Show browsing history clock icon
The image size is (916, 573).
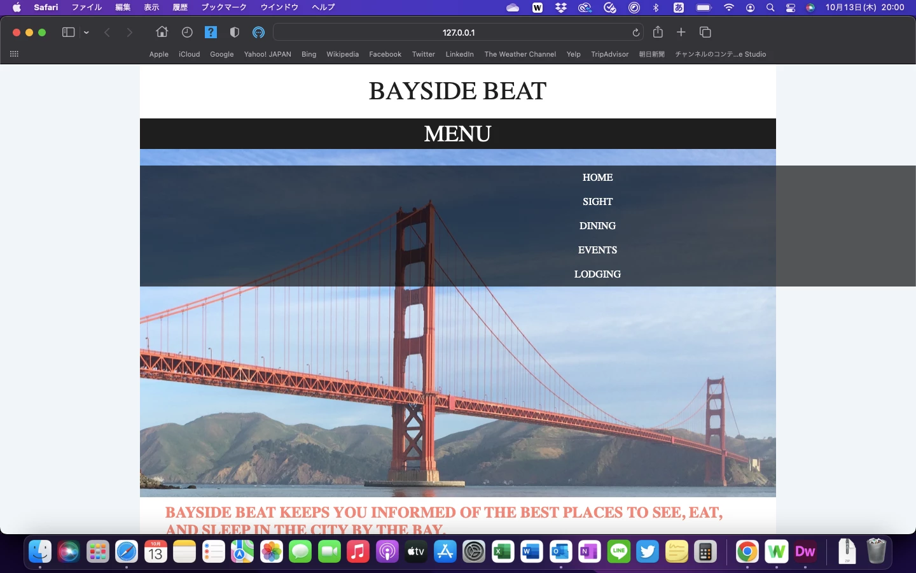pyautogui.click(x=187, y=32)
